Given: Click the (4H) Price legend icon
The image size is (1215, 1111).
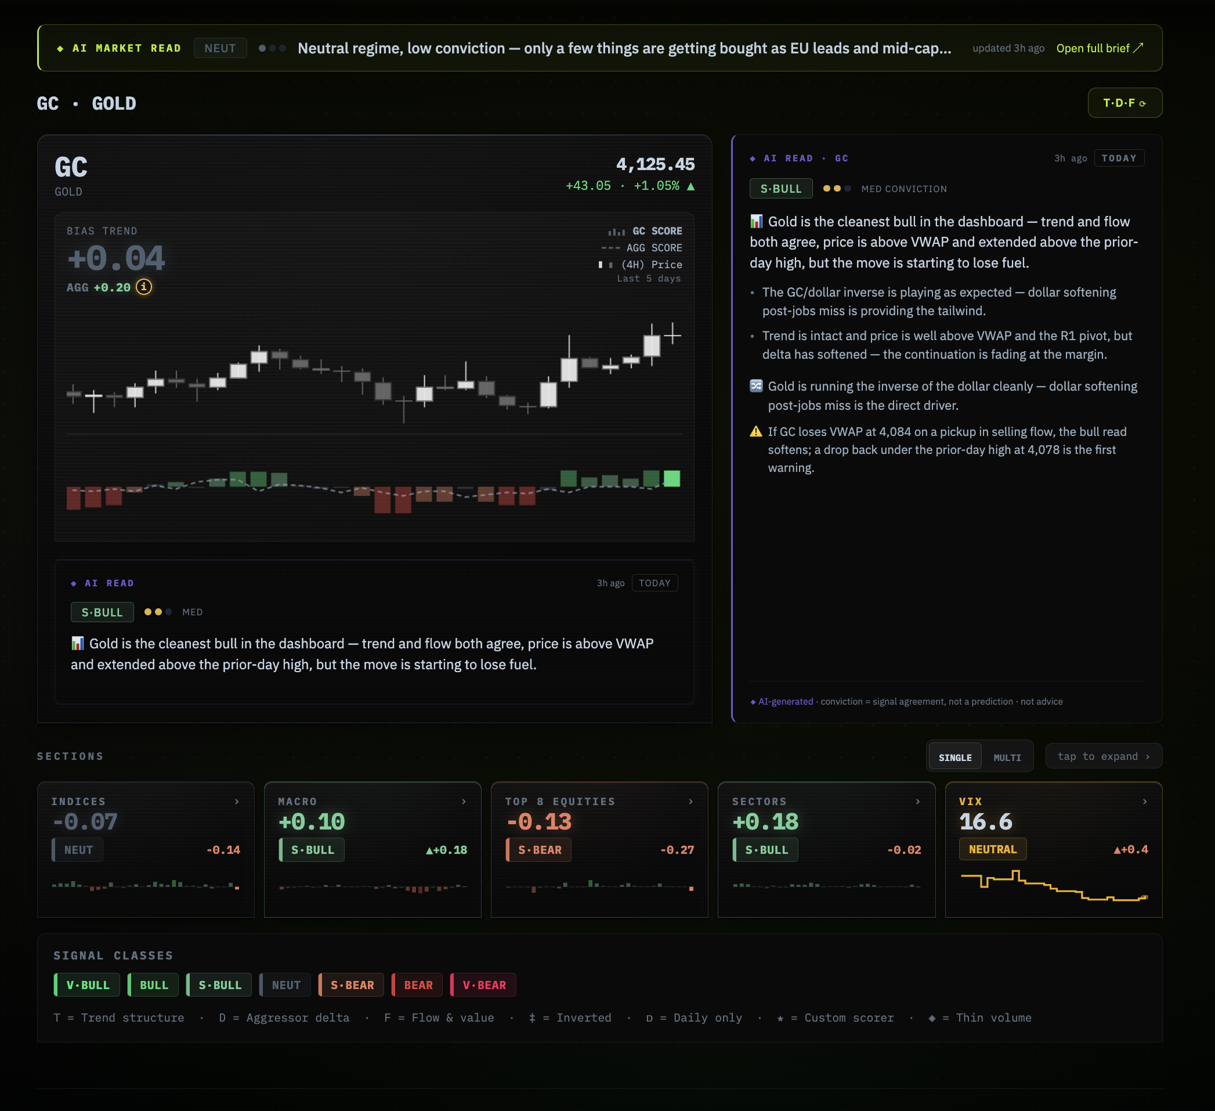Looking at the screenshot, I should coord(605,265).
